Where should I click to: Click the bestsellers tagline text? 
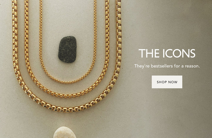click(x=167, y=66)
